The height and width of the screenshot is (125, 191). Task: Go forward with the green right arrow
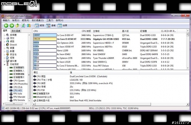click(12, 26)
